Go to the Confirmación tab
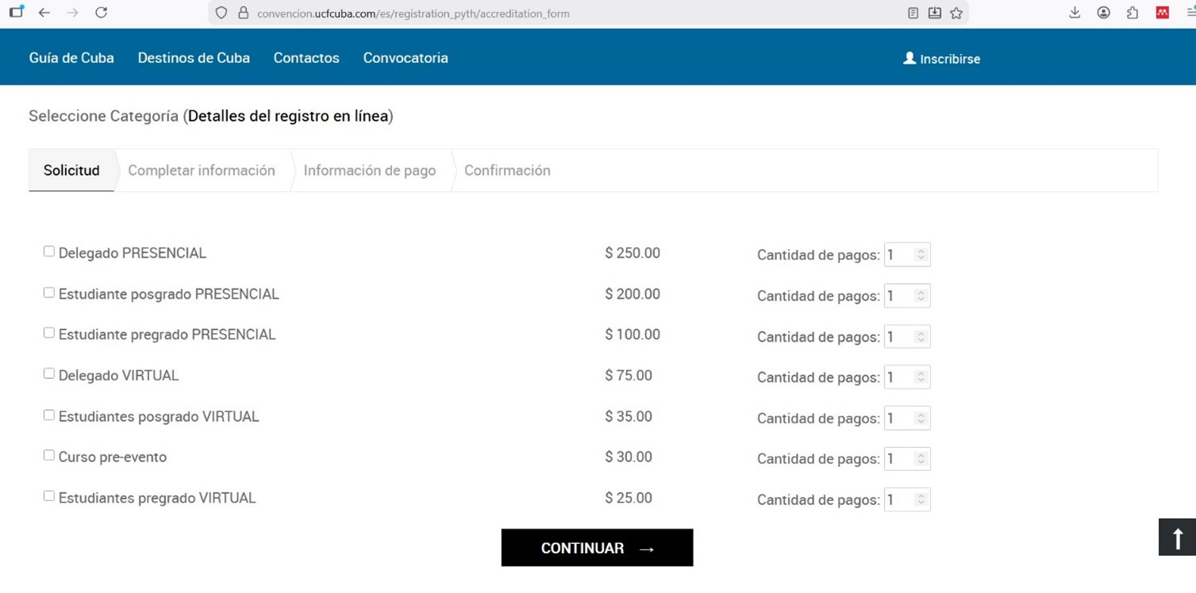 coord(507,170)
